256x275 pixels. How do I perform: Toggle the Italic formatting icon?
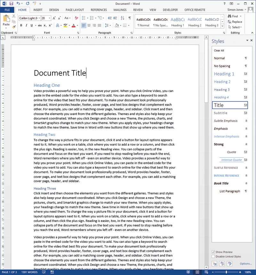pyautogui.click(x=26, y=26)
